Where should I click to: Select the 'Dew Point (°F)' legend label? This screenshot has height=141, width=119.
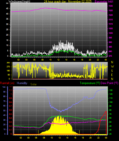[109, 83]
